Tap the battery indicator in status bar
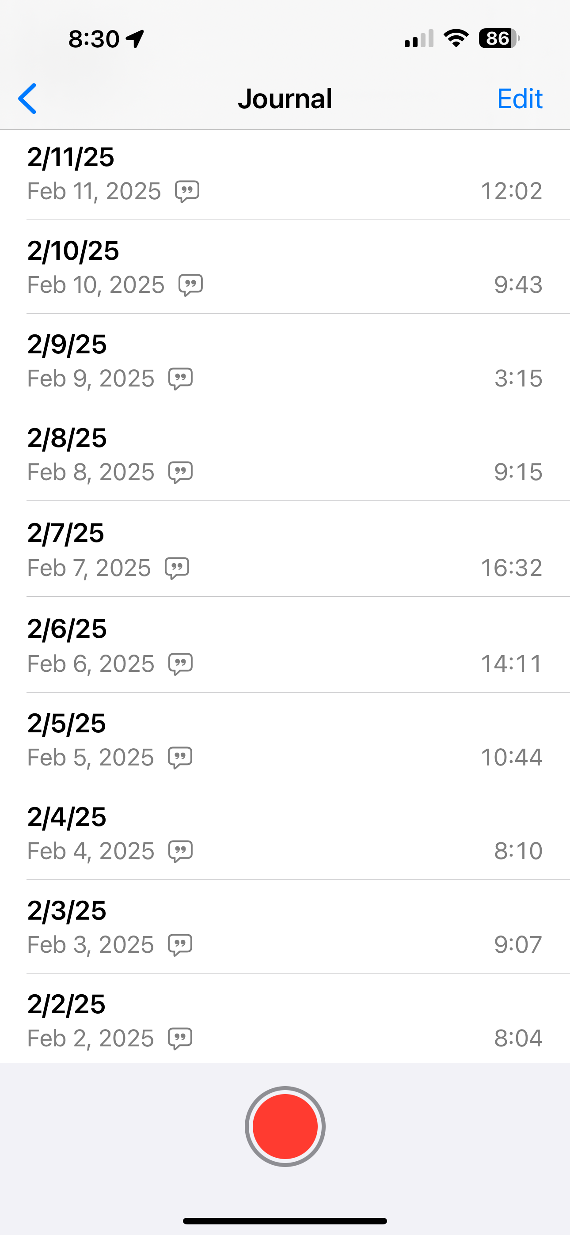This screenshot has height=1235, width=570. [x=499, y=38]
